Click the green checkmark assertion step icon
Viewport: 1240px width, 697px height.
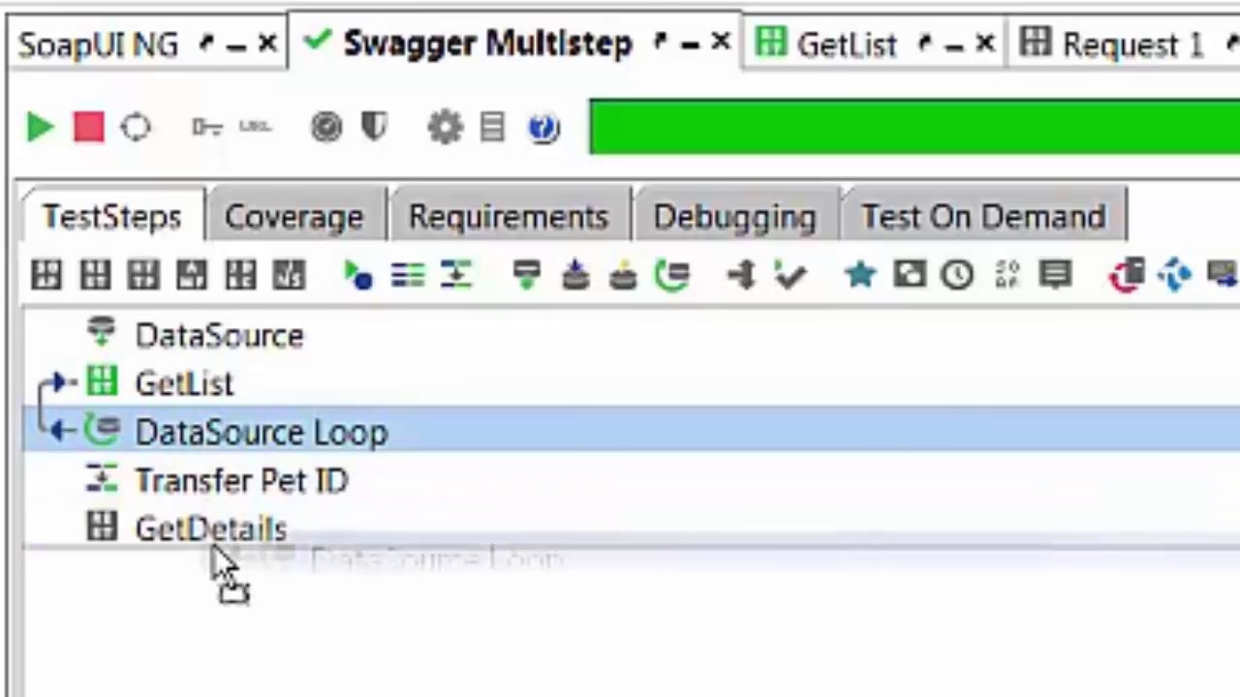pyautogui.click(x=790, y=276)
